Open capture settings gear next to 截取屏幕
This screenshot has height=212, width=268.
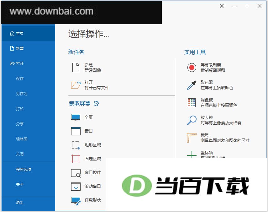pyautogui.click(x=96, y=103)
